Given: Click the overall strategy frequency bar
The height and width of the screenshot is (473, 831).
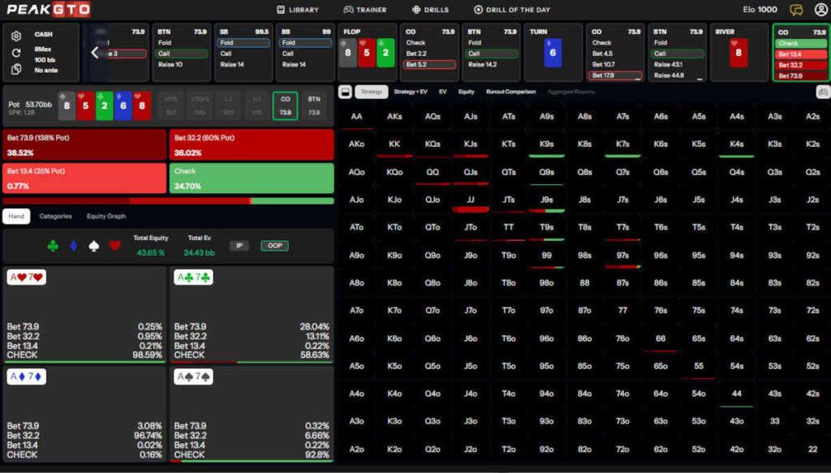Looking at the screenshot, I should tap(169, 201).
